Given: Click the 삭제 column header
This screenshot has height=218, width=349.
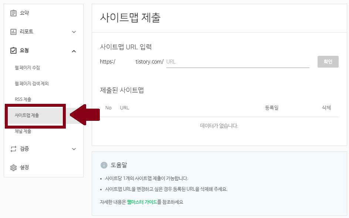Looking at the screenshot, I should (x=326, y=108).
